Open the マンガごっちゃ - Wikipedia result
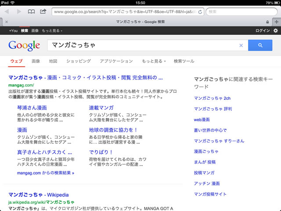281x211 pixels. [x=39, y=195]
